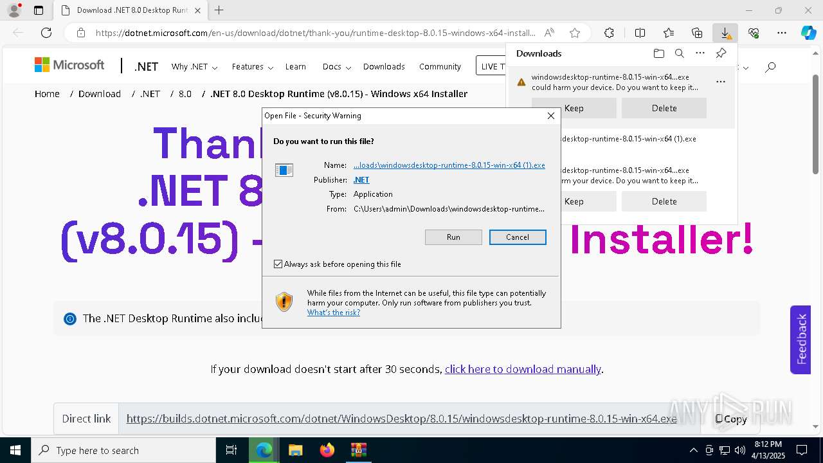The height and width of the screenshot is (463, 823).
Task: Open the Split screen icon
Action: click(x=640, y=33)
